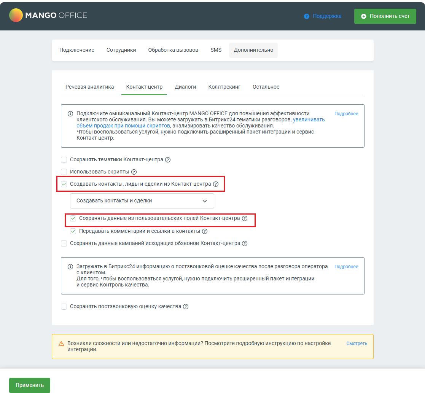The image size is (425, 393).
Task: Open help icon for Создавать контакты, лиды и сделки
Action: (x=215, y=184)
